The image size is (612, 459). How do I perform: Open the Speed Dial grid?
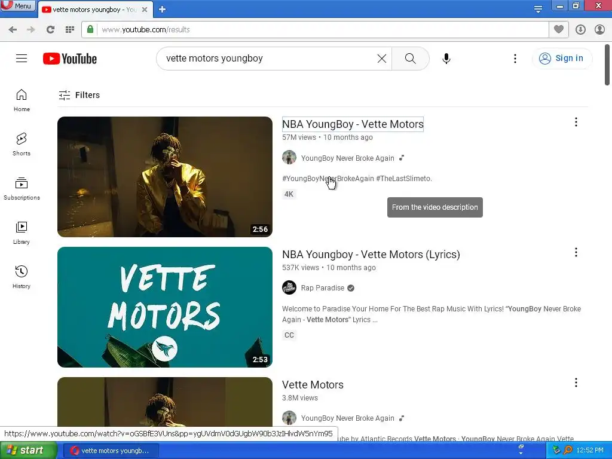tap(70, 30)
